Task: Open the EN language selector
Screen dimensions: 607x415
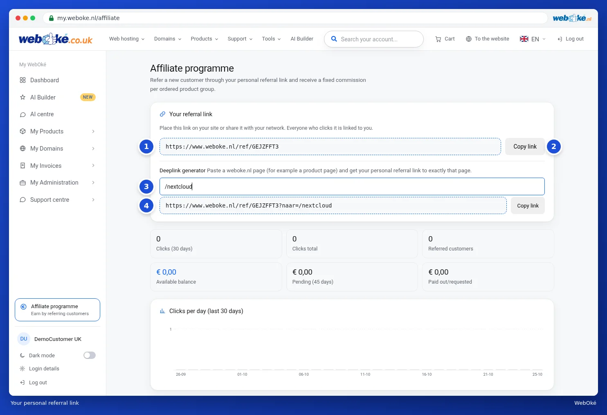Action: [533, 39]
